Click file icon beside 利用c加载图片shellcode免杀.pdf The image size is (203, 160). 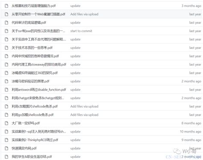tap(6, 106)
